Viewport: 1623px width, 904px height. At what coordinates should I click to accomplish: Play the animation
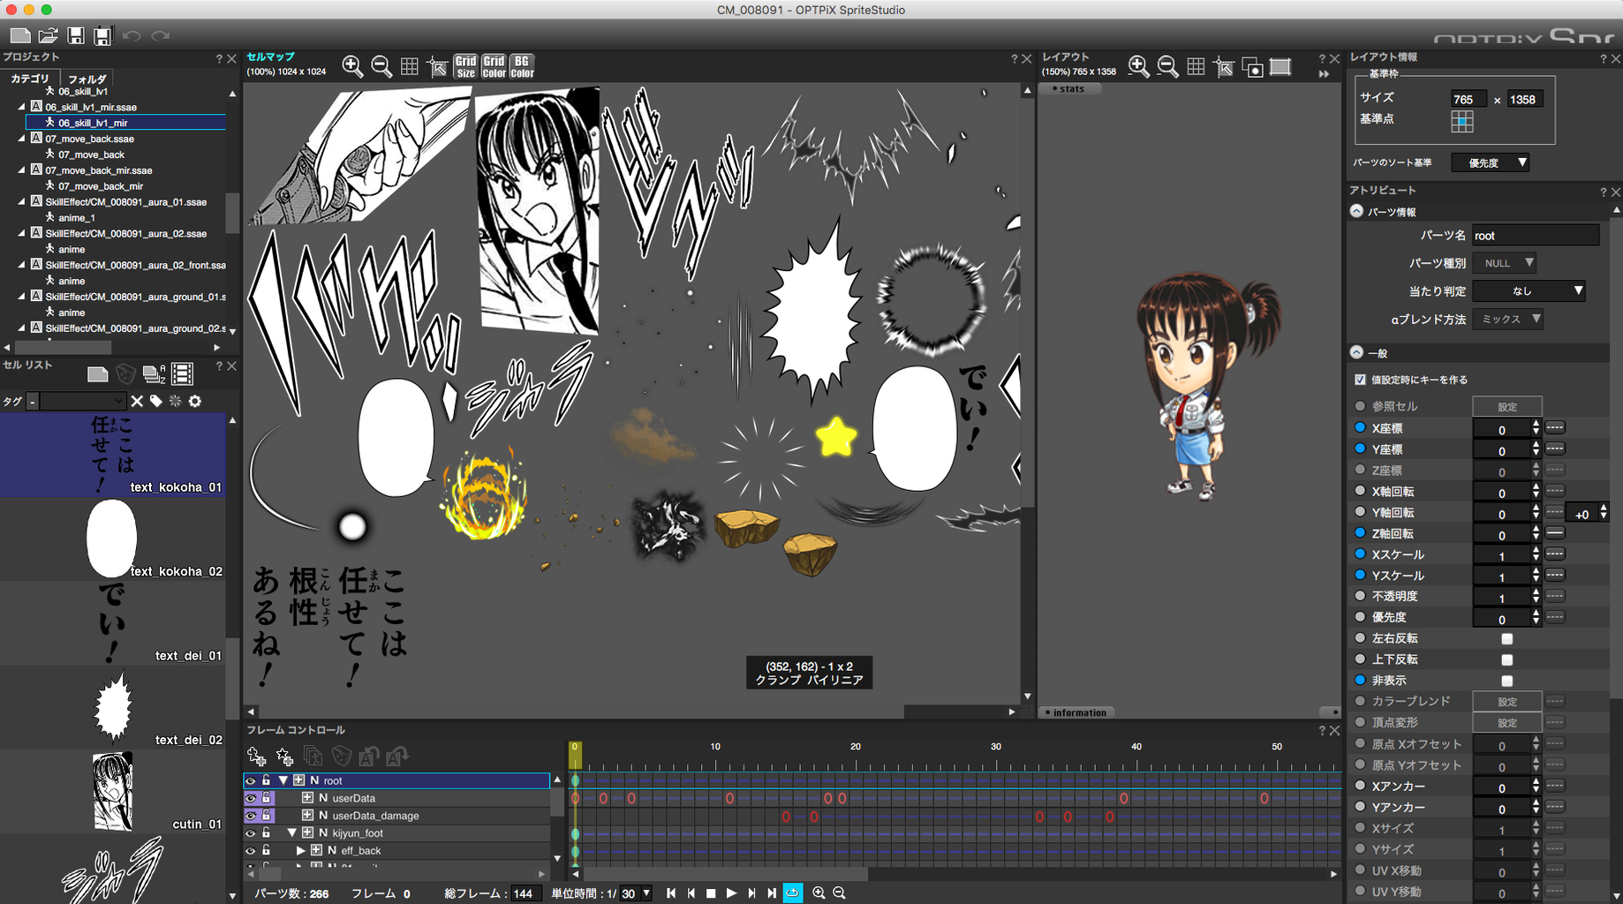(x=731, y=893)
